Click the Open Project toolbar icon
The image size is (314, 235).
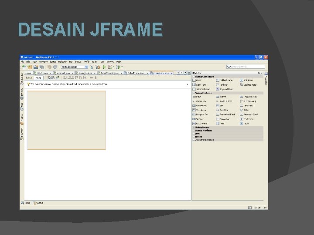coord(36,67)
